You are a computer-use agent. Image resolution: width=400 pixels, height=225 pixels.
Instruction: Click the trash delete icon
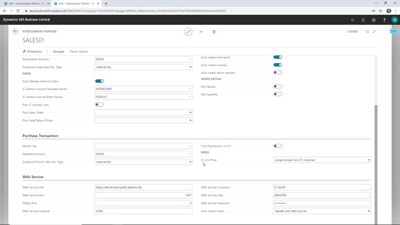click(214, 32)
